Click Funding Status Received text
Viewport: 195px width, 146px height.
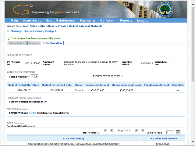pos(21,126)
